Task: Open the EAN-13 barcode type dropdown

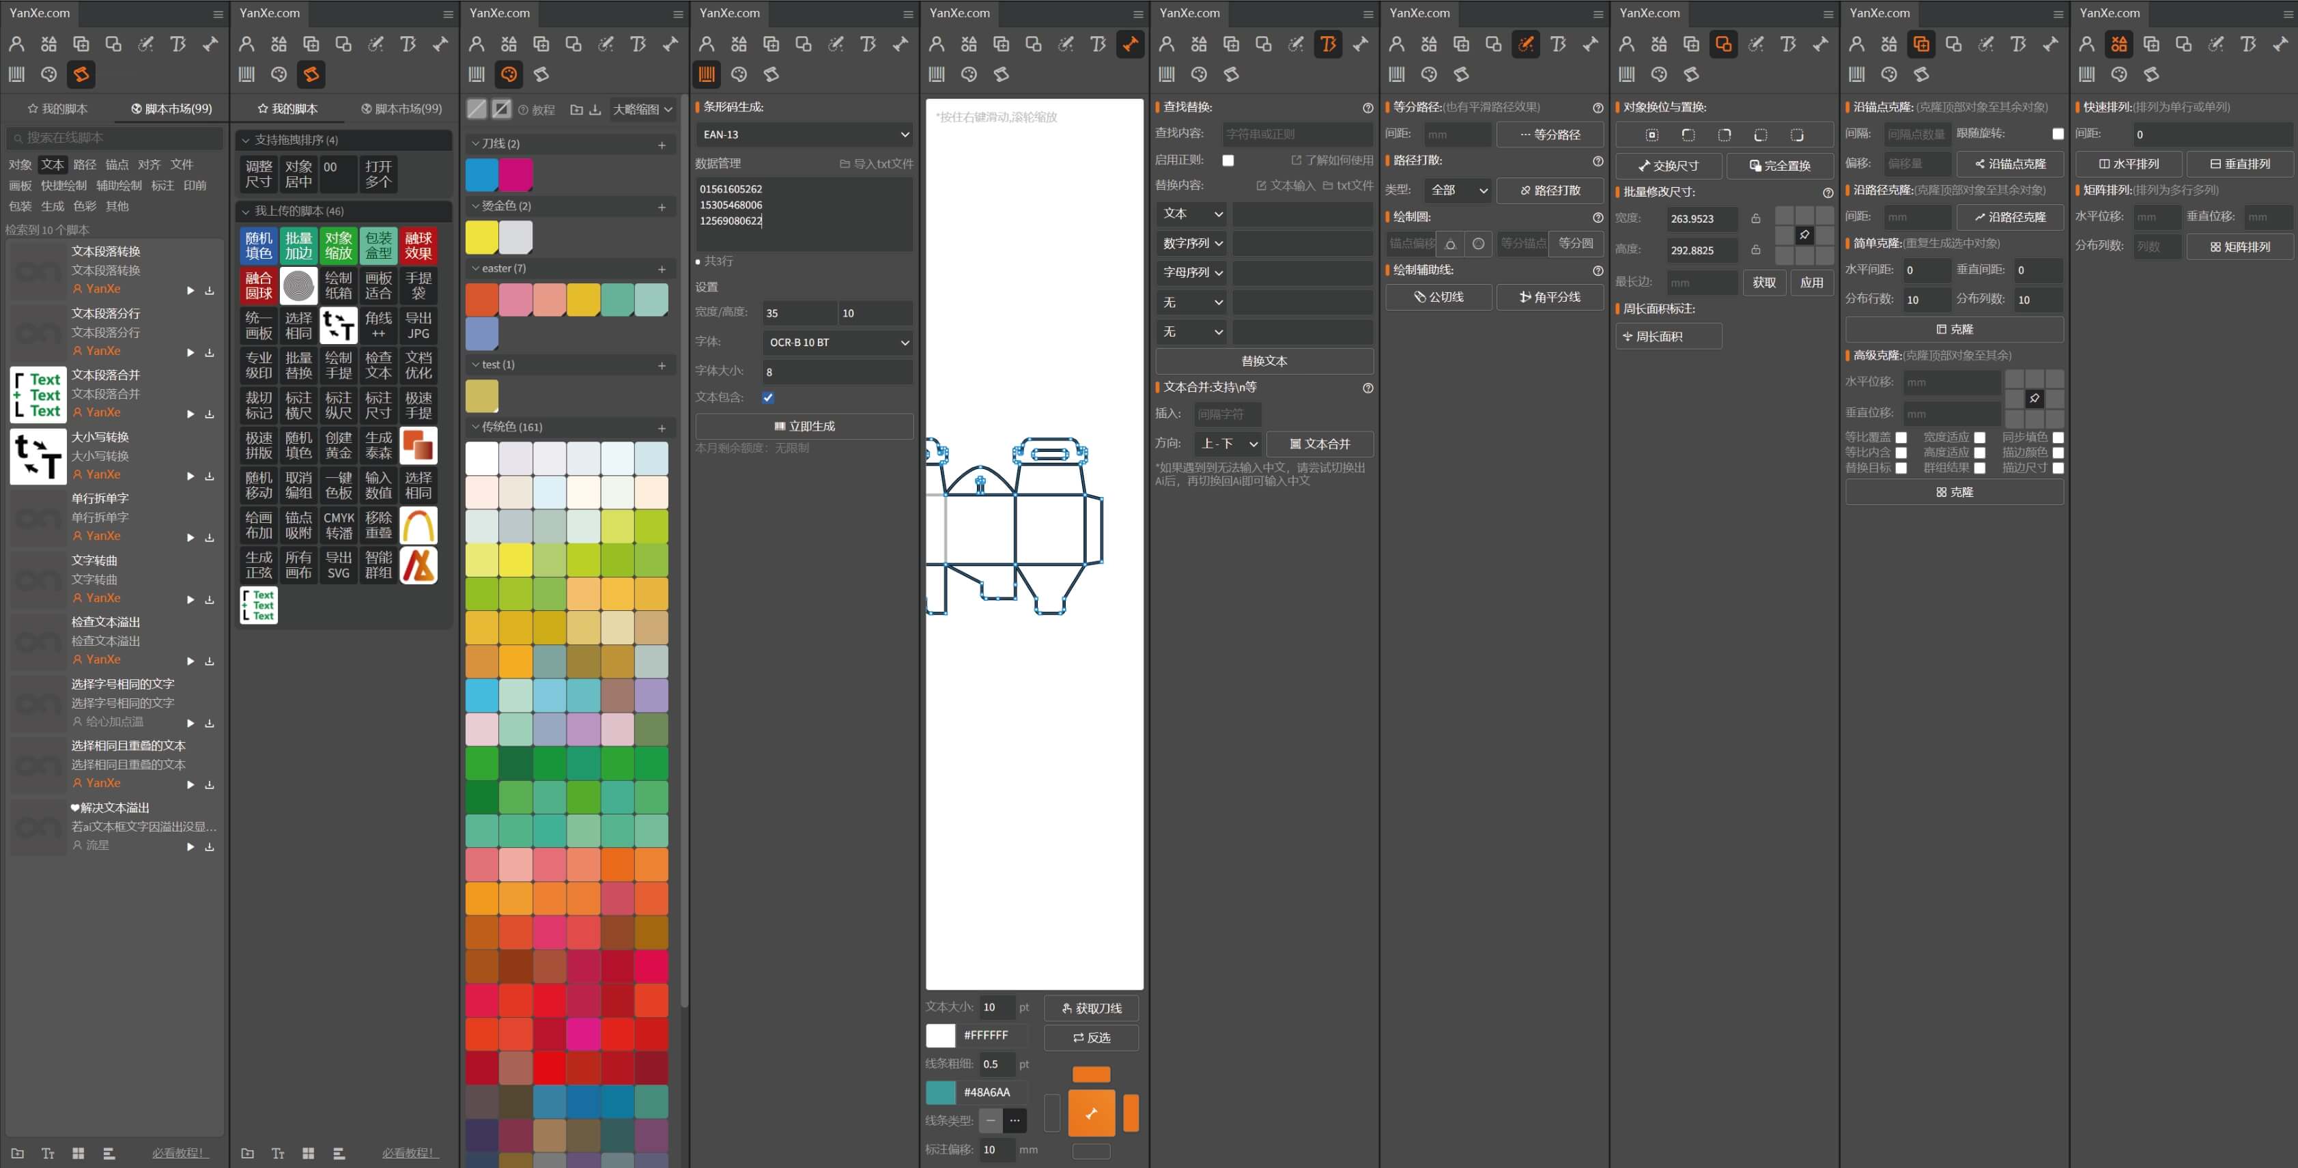Action: coord(804,134)
